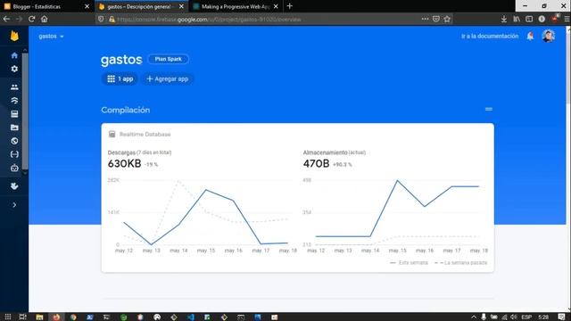Click the Firebase sidebar scrollbar

click(25, 111)
